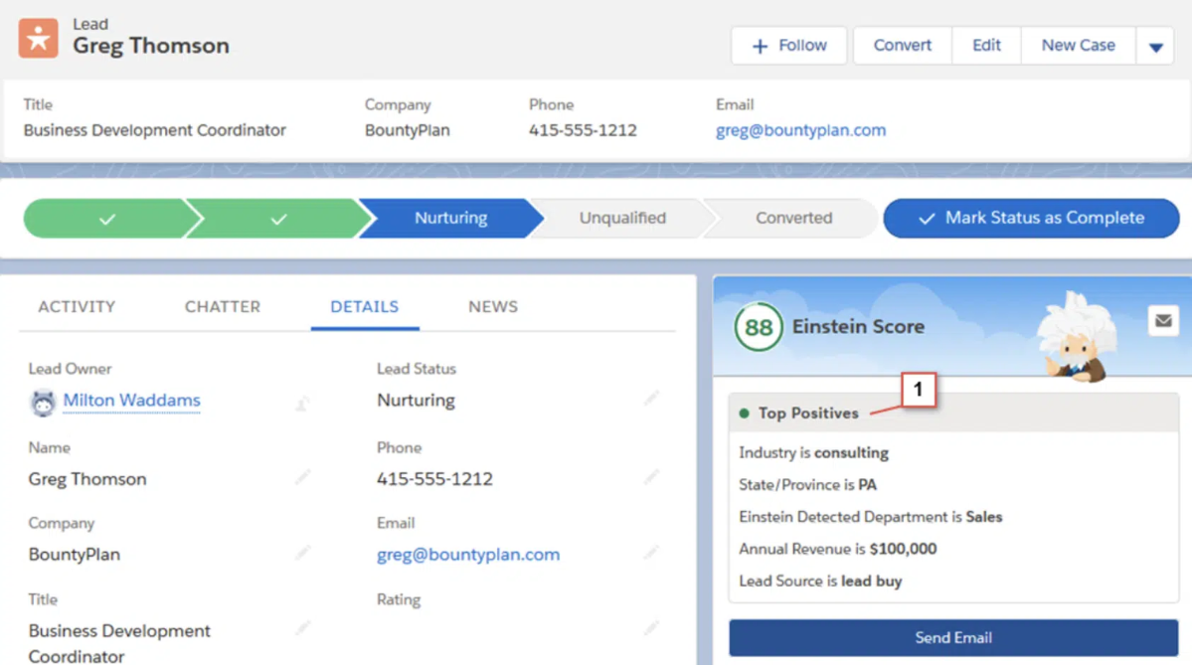The width and height of the screenshot is (1192, 665).
Task: Open greg@bountyplan.com link in header
Action: click(x=800, y=130)
